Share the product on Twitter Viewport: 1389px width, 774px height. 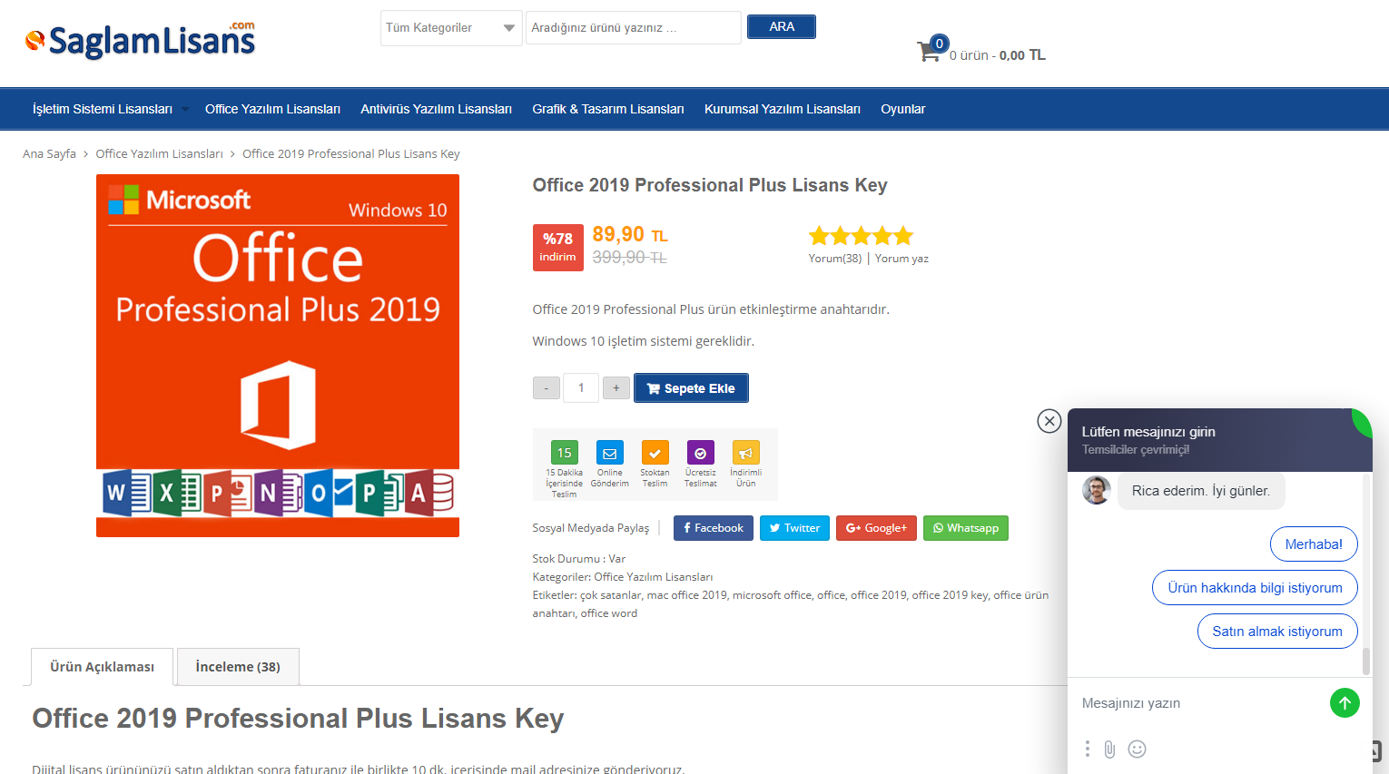tap(794, 528)
